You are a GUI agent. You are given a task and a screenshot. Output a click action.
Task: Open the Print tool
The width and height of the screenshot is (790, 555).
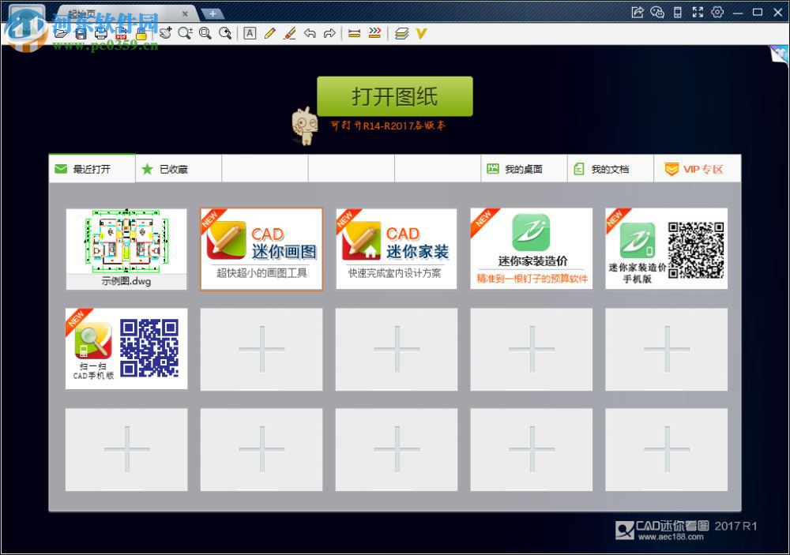click(100, 33)
